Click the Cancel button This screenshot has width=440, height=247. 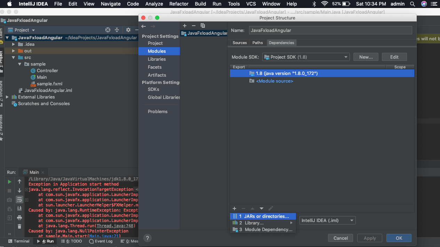[341, 238]
